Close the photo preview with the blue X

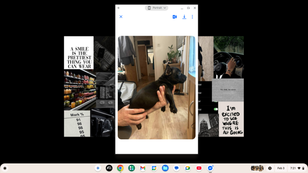pyautogui.click(x=121, y=17)
